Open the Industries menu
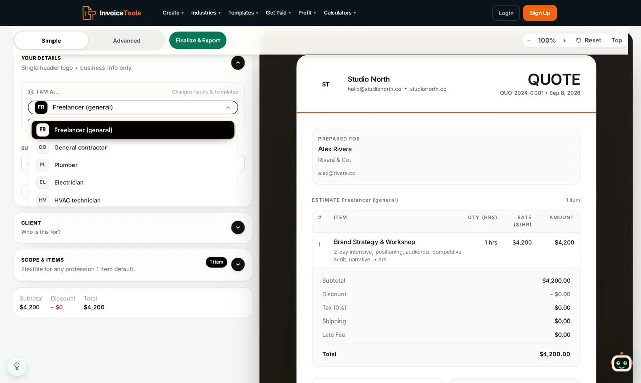 point(206,13)
